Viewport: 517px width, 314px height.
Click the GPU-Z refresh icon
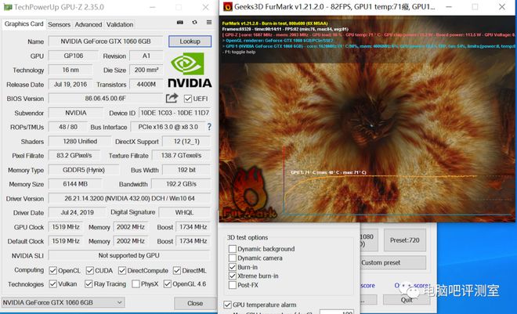point(194,23)
